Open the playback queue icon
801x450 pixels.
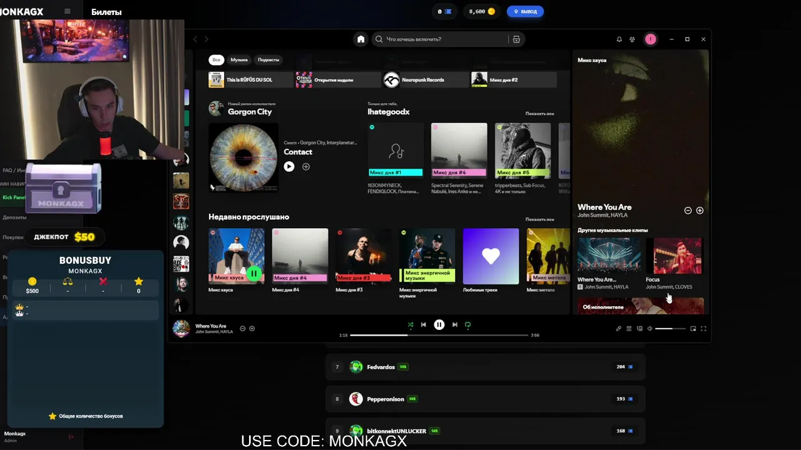tap(629, 328)
